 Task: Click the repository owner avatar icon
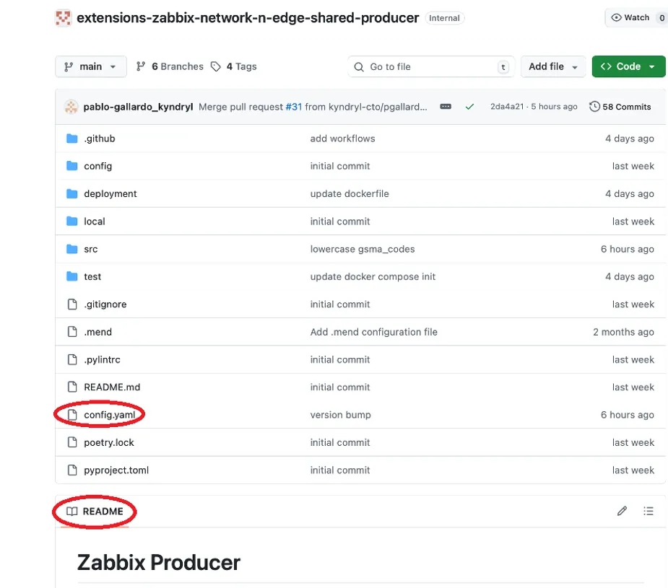click(x=63, y=18)
